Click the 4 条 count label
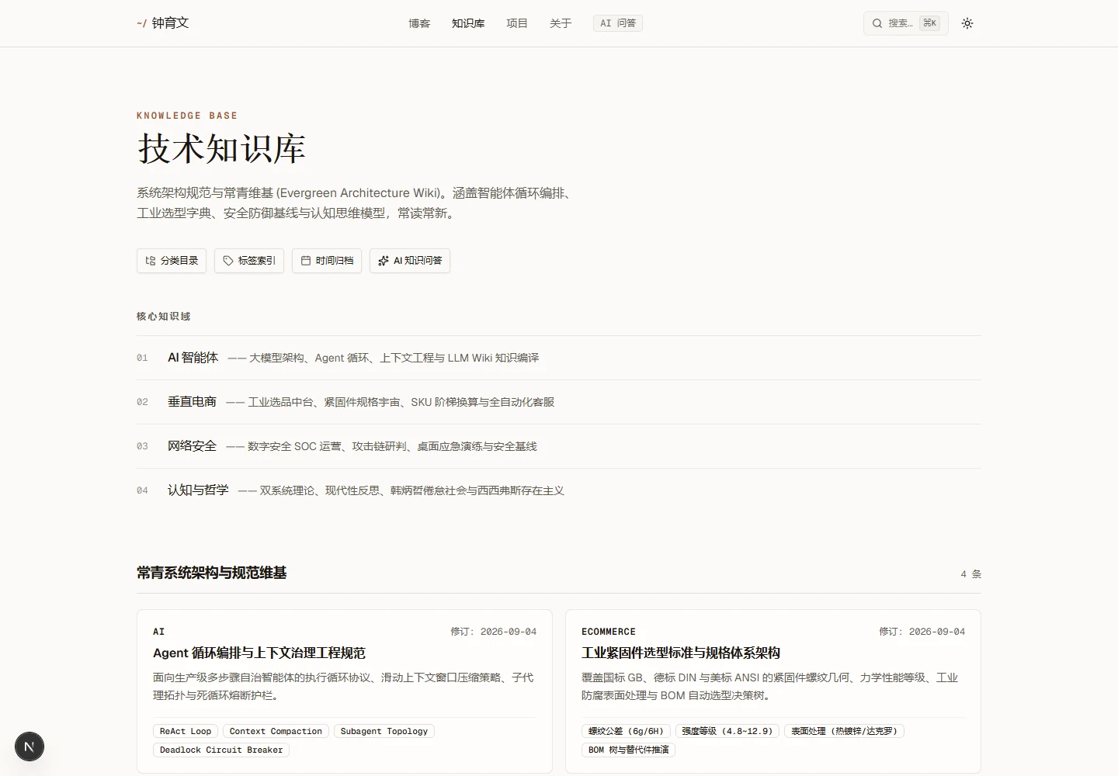Screen dimensions: 1118x776 [971, 574]
